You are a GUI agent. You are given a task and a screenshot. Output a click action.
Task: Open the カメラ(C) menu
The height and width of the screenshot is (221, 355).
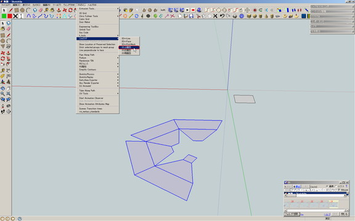[x=36, y=5]
